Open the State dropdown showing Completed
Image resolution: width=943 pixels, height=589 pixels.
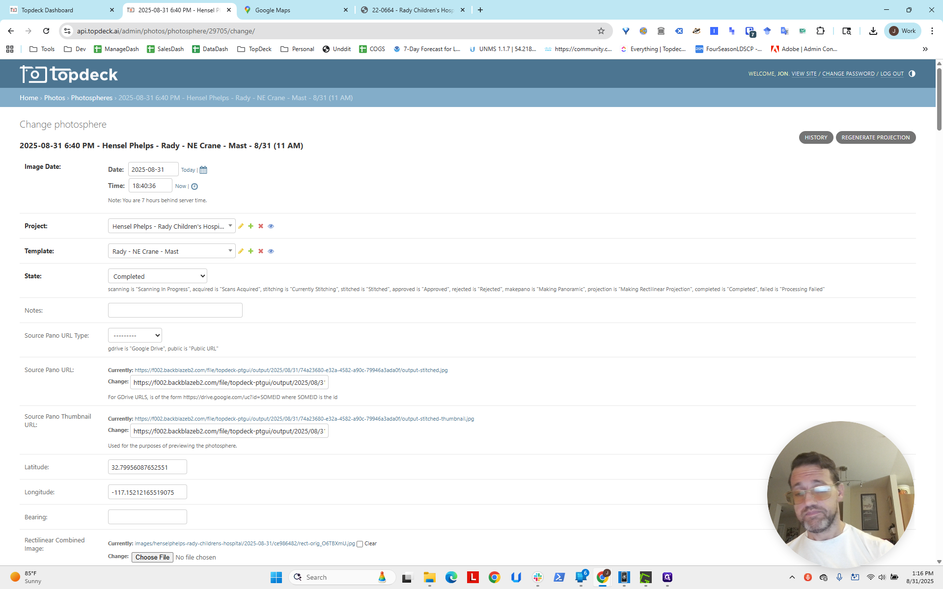click(x=157, y=276)
